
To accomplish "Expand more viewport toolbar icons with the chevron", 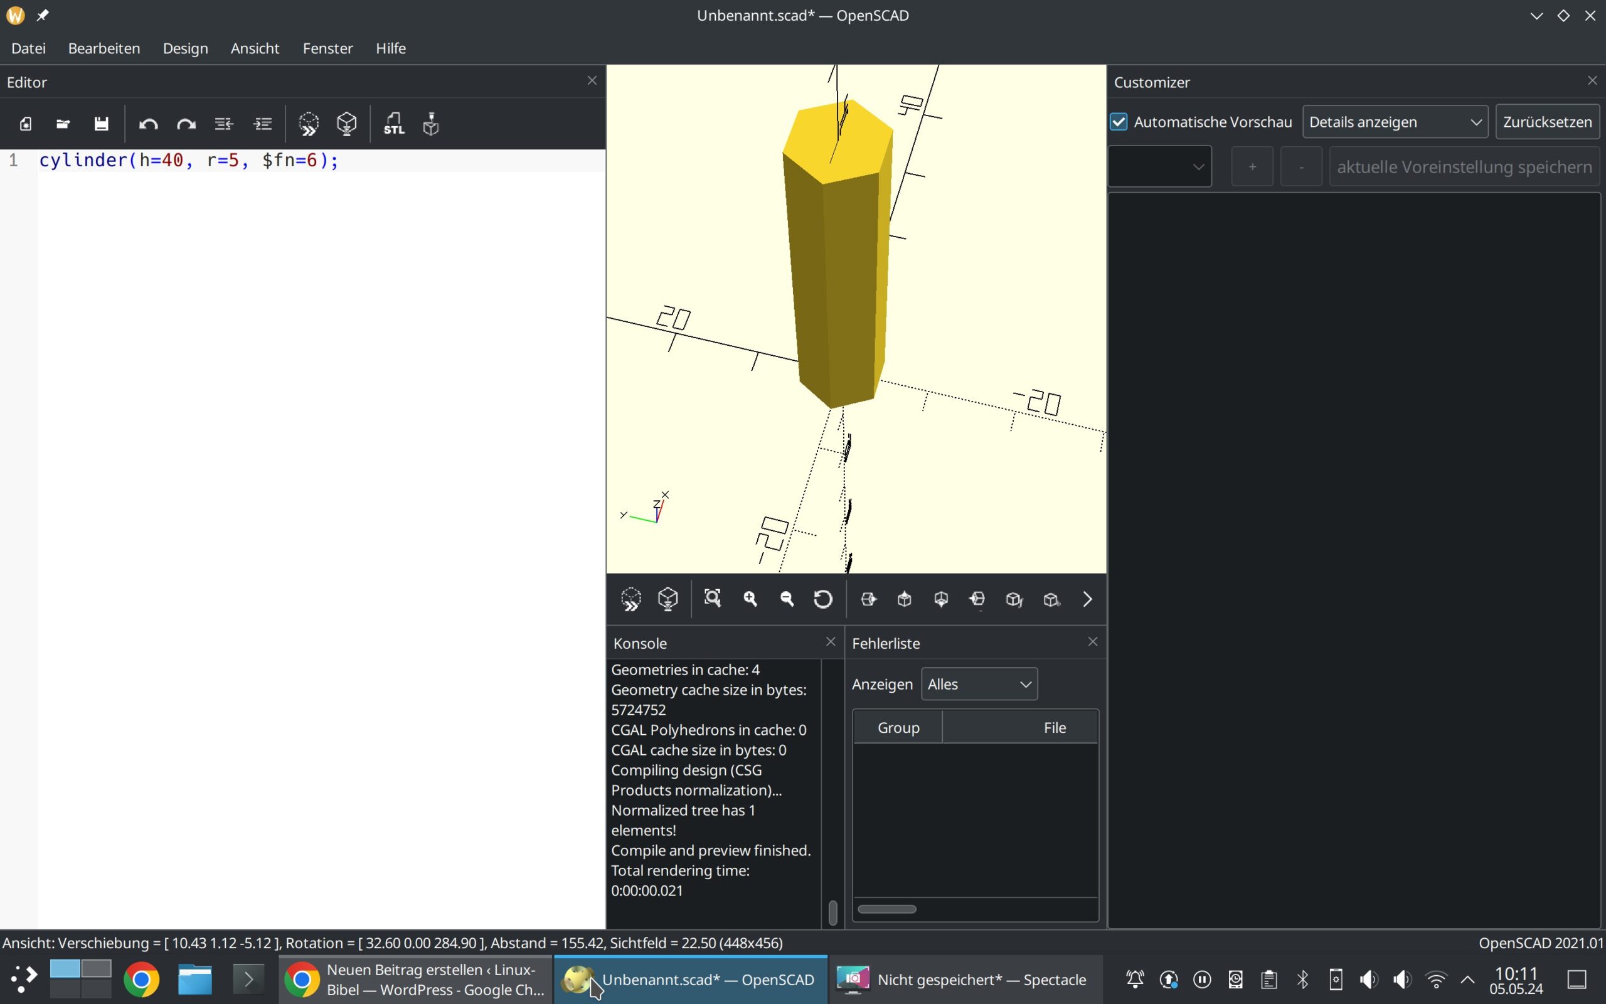I will pos(1087,599).
